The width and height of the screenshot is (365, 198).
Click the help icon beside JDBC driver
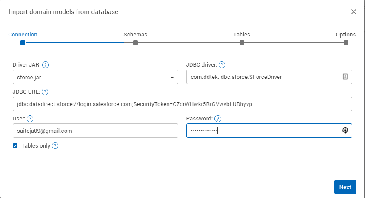222,65
